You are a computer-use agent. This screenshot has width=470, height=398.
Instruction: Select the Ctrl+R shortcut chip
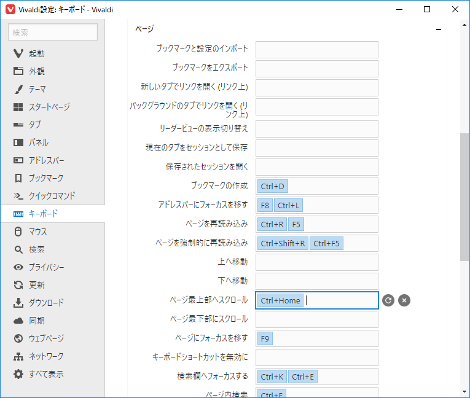pos(272,224)
